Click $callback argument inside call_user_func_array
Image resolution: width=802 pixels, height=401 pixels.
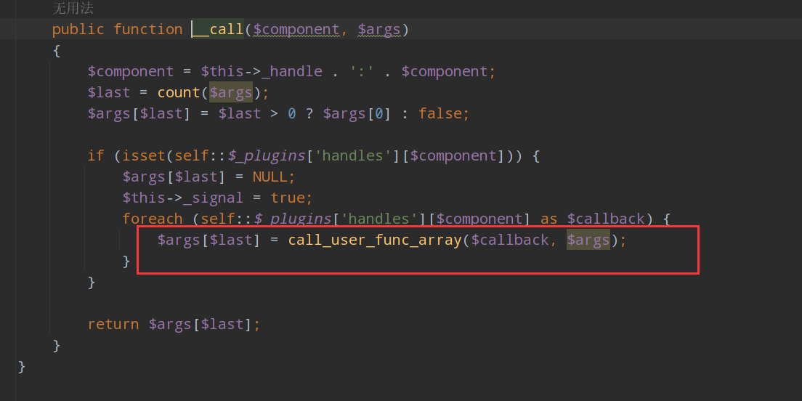pos(510,240)
